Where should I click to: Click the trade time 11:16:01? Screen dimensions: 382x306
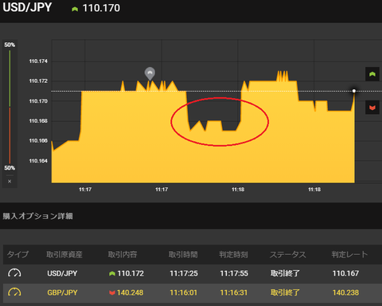[184, 292]
